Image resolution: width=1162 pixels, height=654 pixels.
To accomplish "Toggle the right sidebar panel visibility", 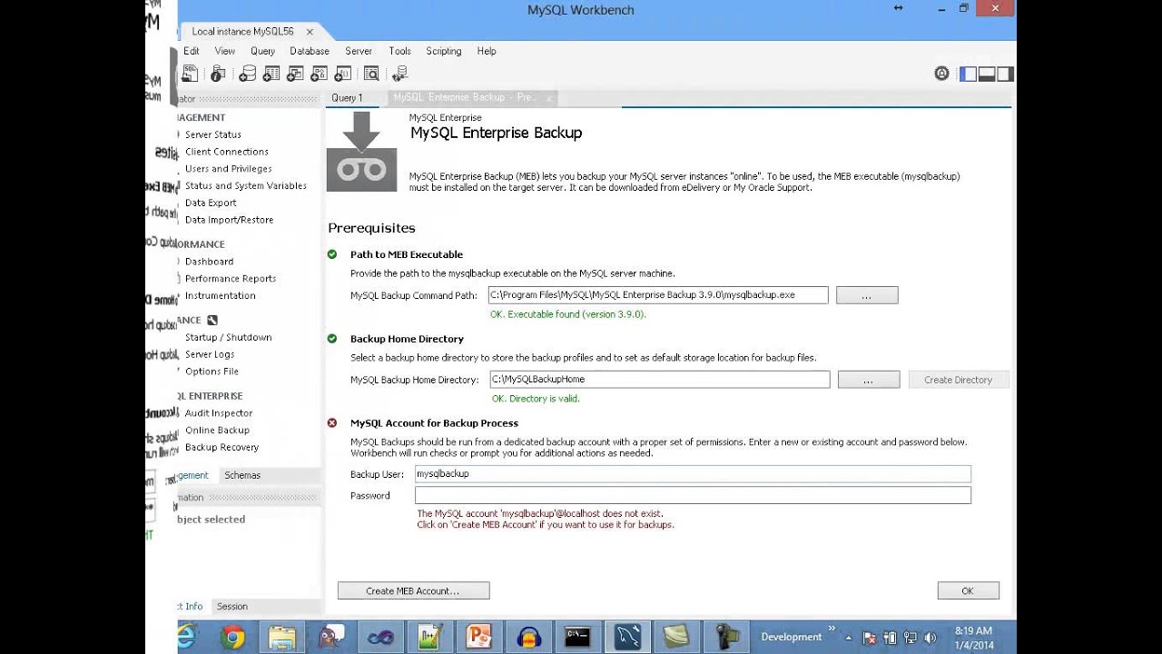I will (1004, 74).
